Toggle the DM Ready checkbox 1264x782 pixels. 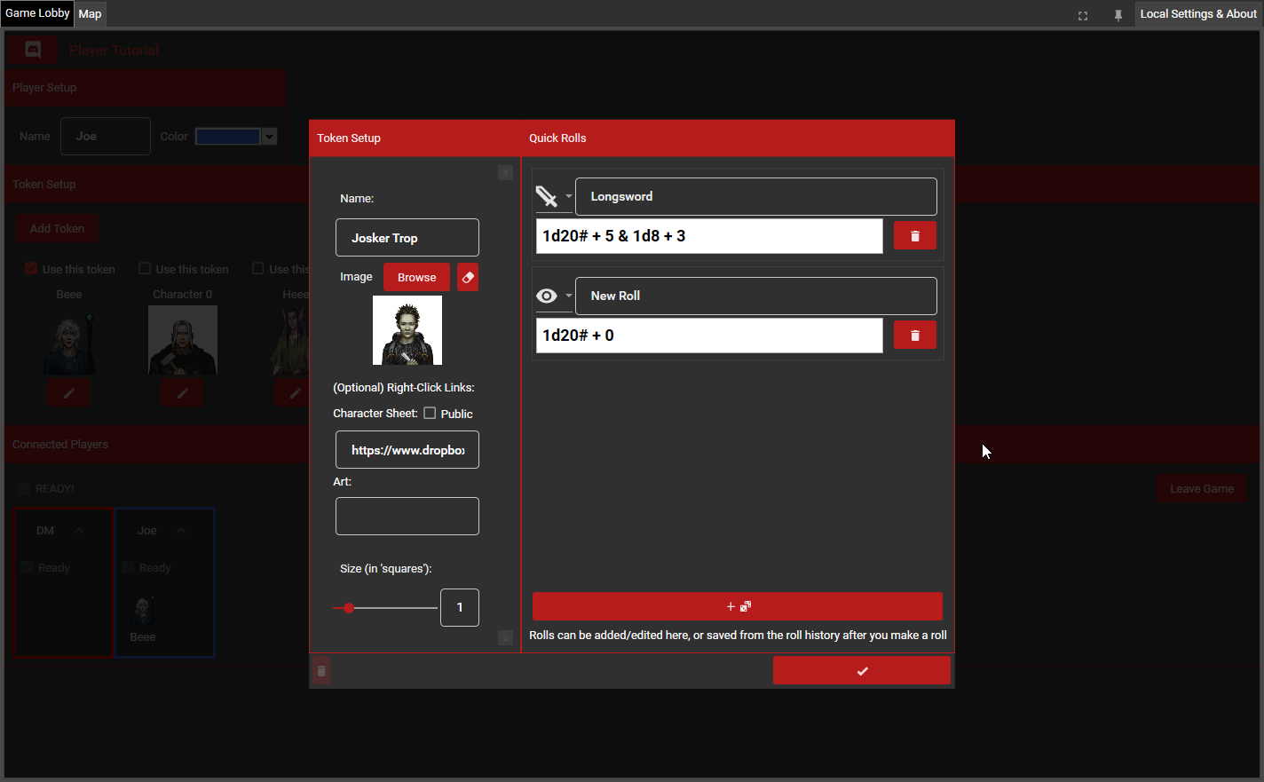point(27,567)
